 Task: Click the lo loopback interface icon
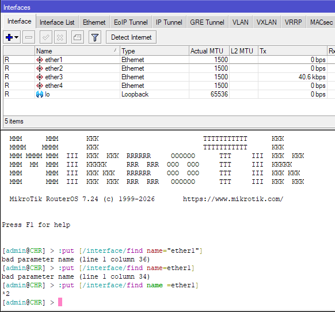(40, 94)
